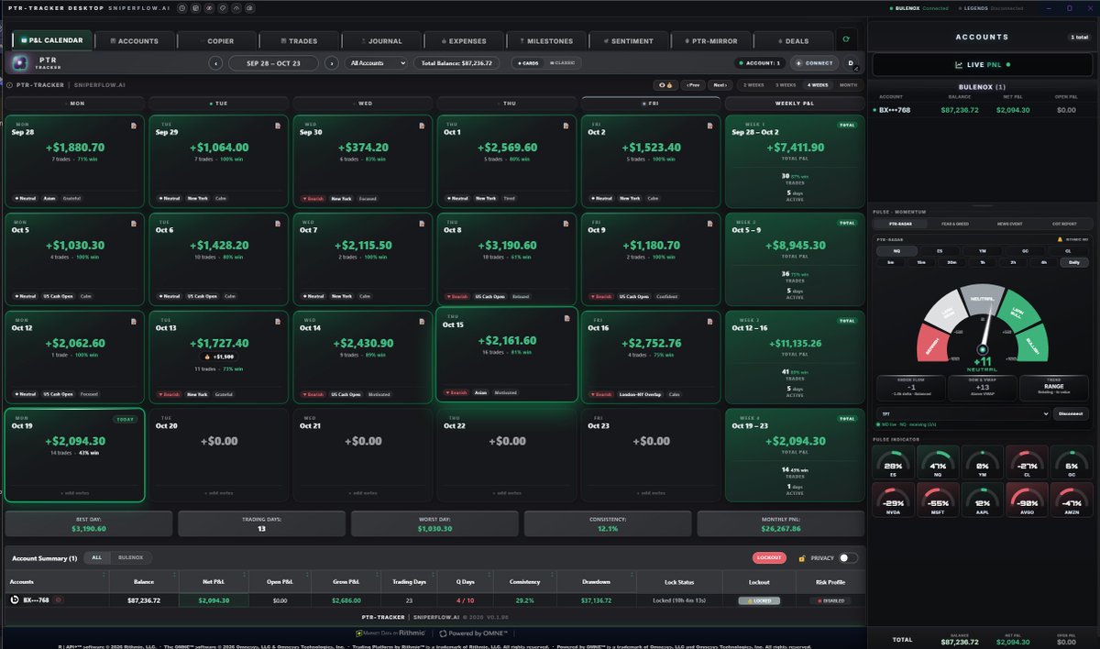Switch to the Fear & Greed tab
Screen dimensions: 1100x649
coord(955,224)
